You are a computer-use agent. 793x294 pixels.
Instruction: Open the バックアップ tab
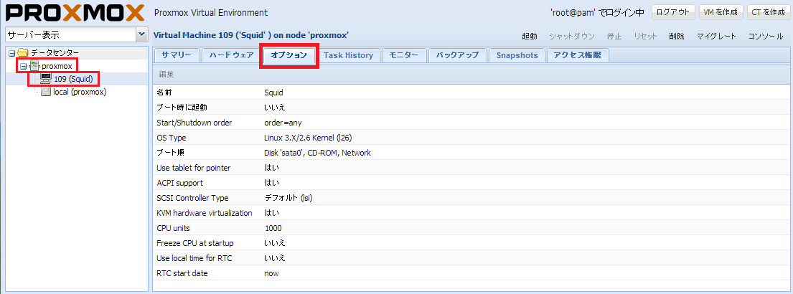457,55
